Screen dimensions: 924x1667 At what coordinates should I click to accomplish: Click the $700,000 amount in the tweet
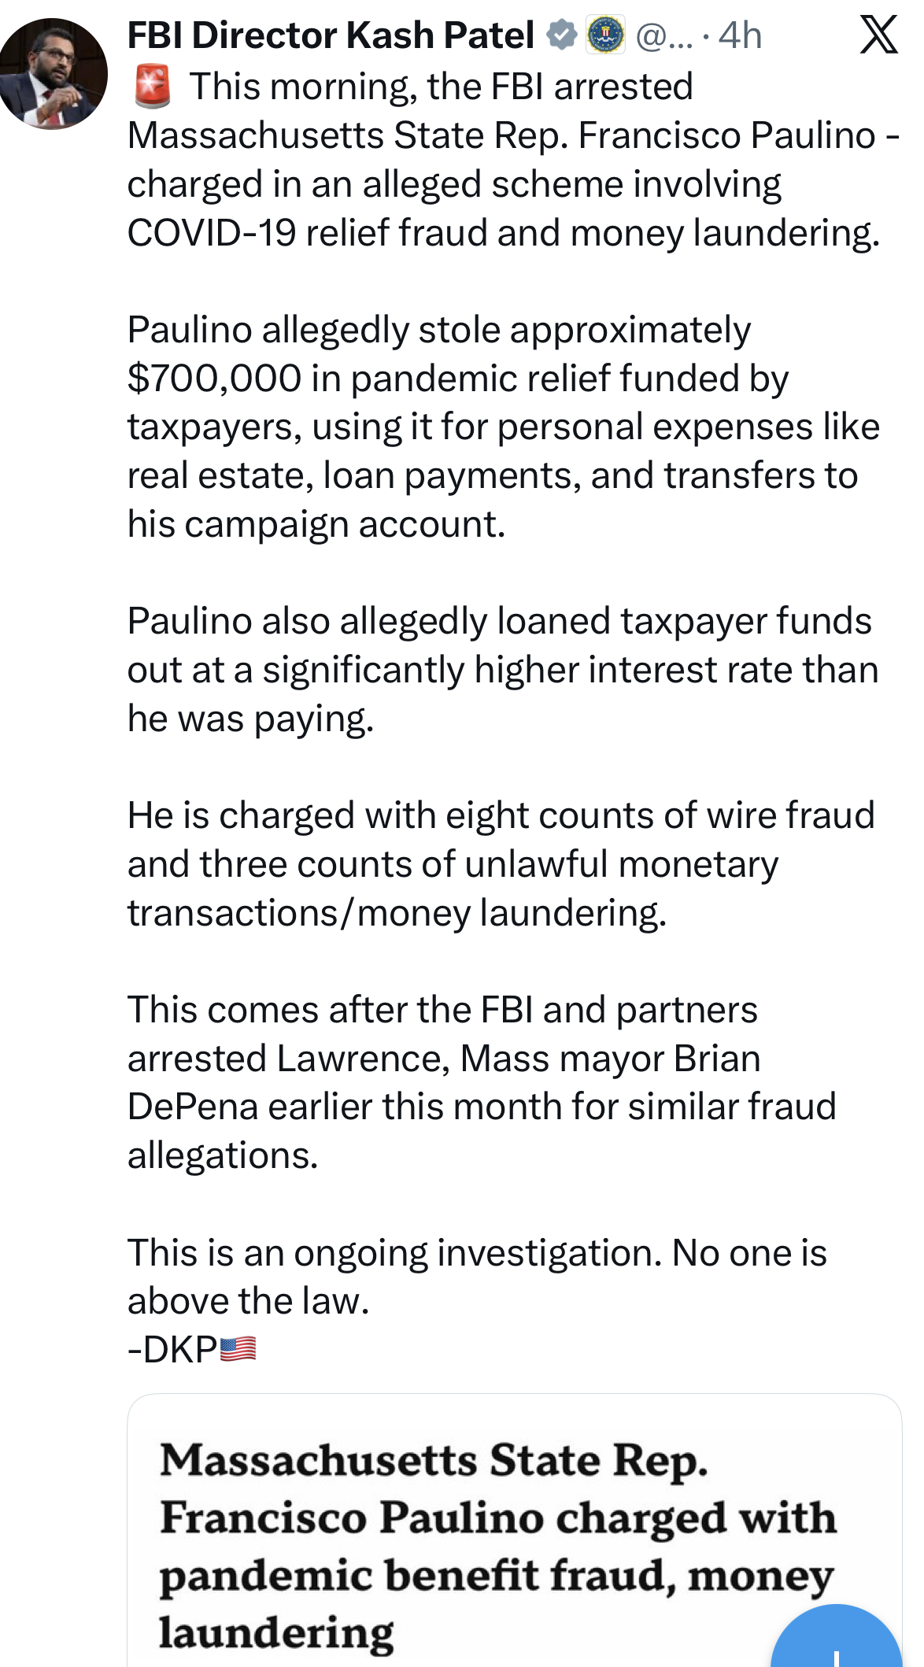pyautogui.click(x=214, y=379)
